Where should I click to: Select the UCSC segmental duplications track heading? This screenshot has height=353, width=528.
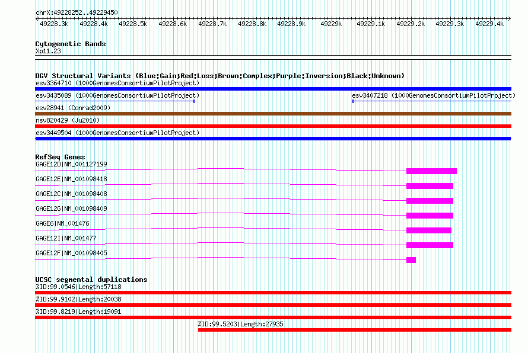(91, 280)
